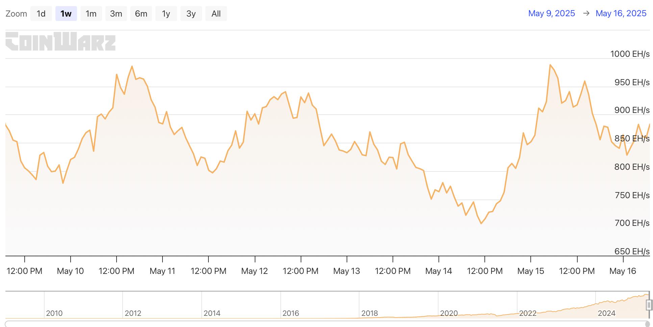
Task: Click the 650 EH/s axis label
Action: click(632, 251)
